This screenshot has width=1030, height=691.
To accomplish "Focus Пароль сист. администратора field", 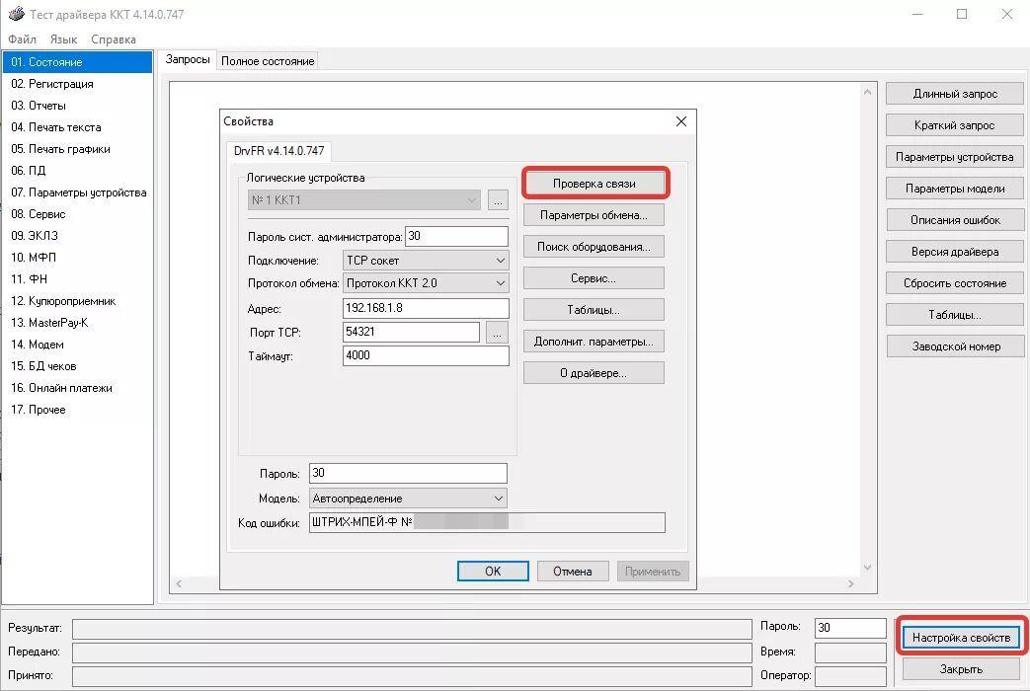I will coord(456,237).
